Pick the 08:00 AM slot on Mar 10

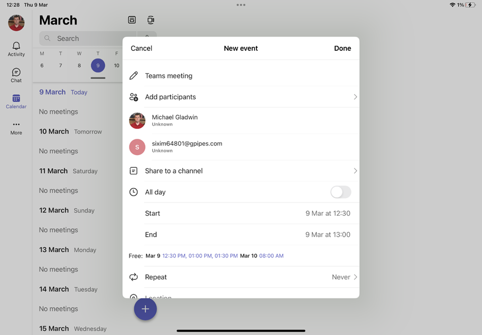(271, 256)
